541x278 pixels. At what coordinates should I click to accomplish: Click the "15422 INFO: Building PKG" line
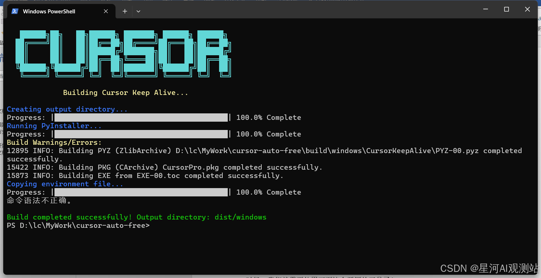tap(165, 167)
